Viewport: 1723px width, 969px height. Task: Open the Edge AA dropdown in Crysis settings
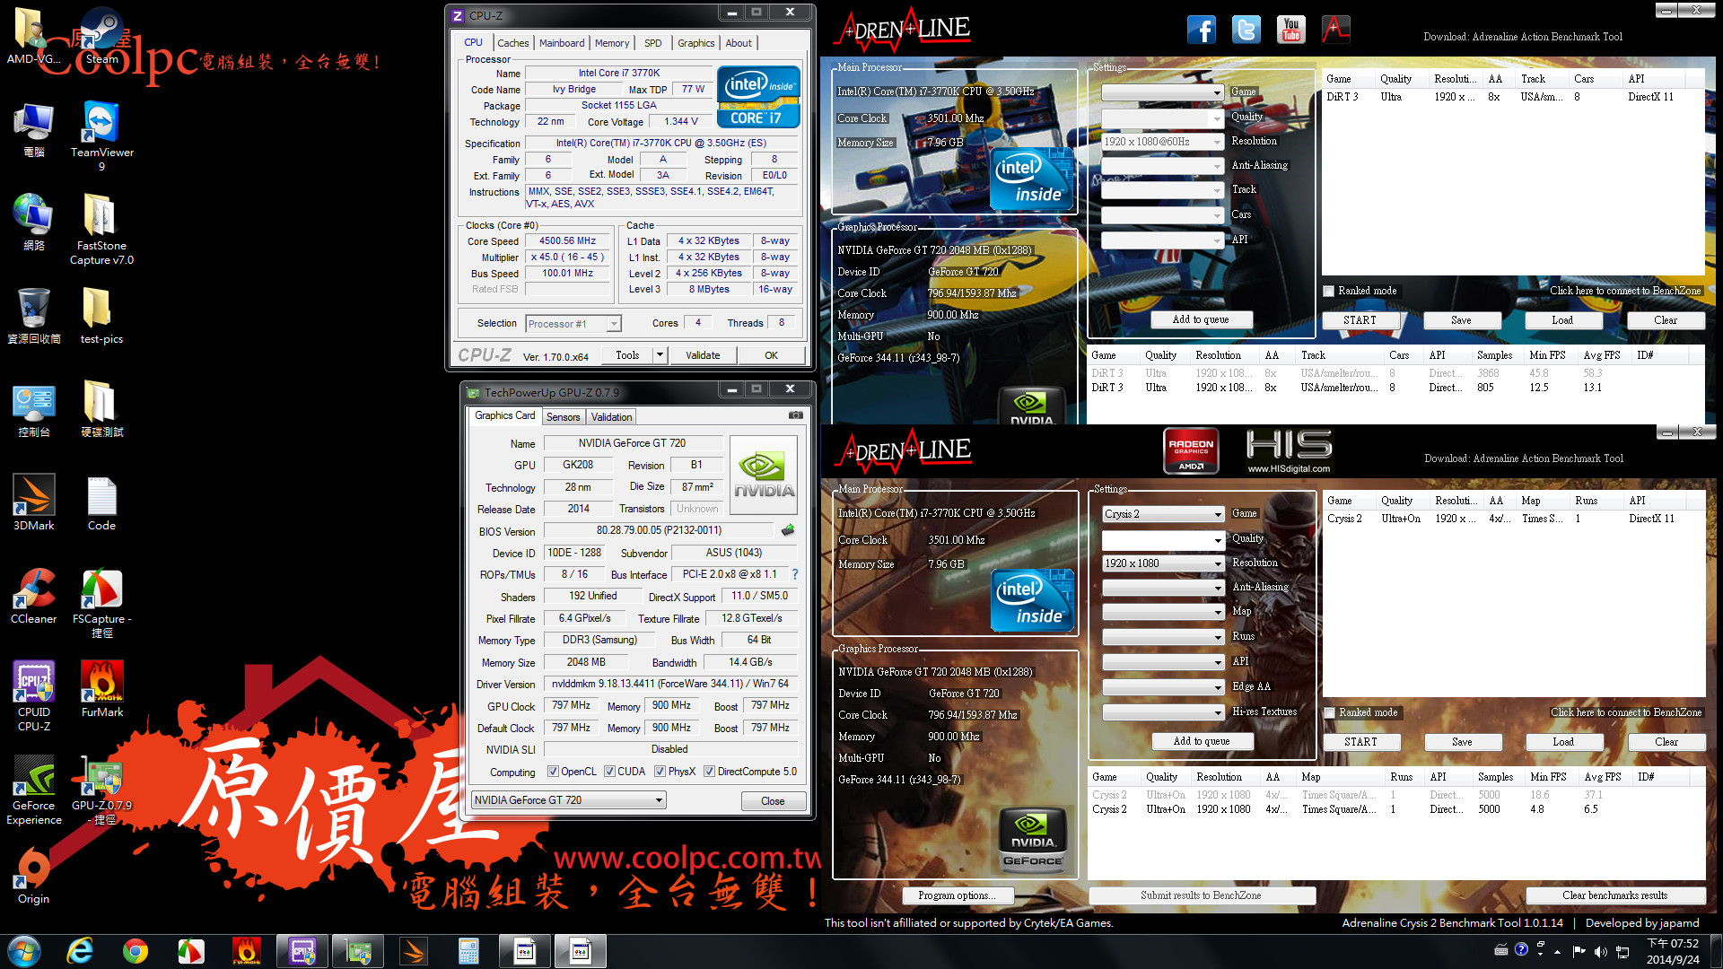(x=1163, y=687)
